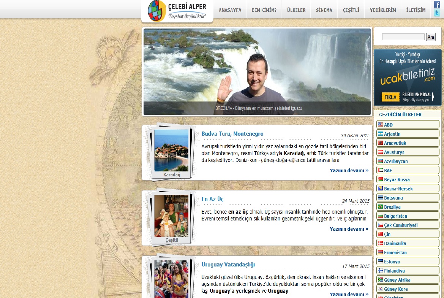Viewport: 444px width, 298px height.
Task: Click the Güney Afrika flag icon
Action: tap(380, 280)
